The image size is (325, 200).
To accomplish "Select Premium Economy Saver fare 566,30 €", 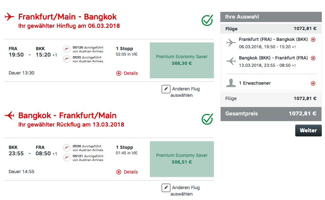I will point(182,60).
